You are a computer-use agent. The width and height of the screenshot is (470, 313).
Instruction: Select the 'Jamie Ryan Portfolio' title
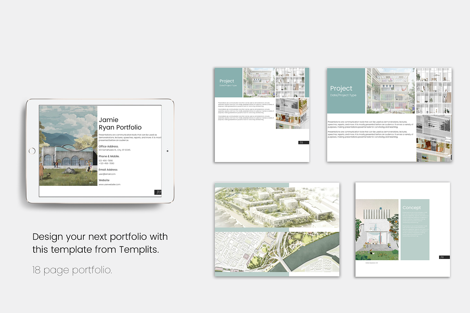(x=120, y=123)
